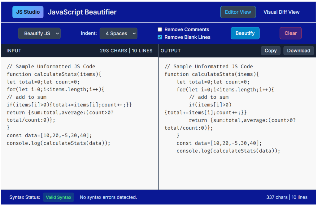Click the '337 chars | 10 lines' output counter

(287, 197)
